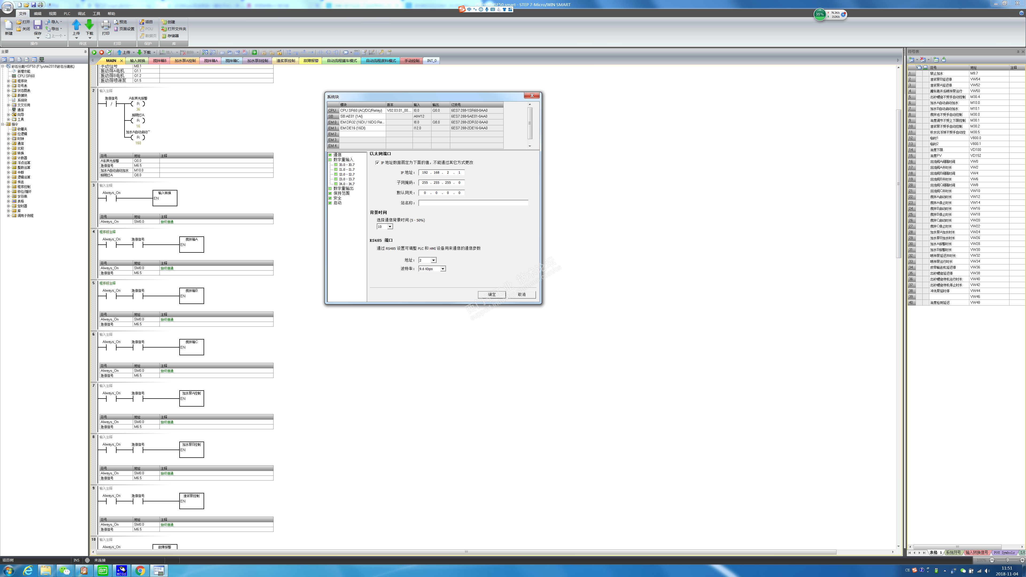Click the large green 下载 download arrow
Screen dimensions: 1026x577
tap(90, 25)
